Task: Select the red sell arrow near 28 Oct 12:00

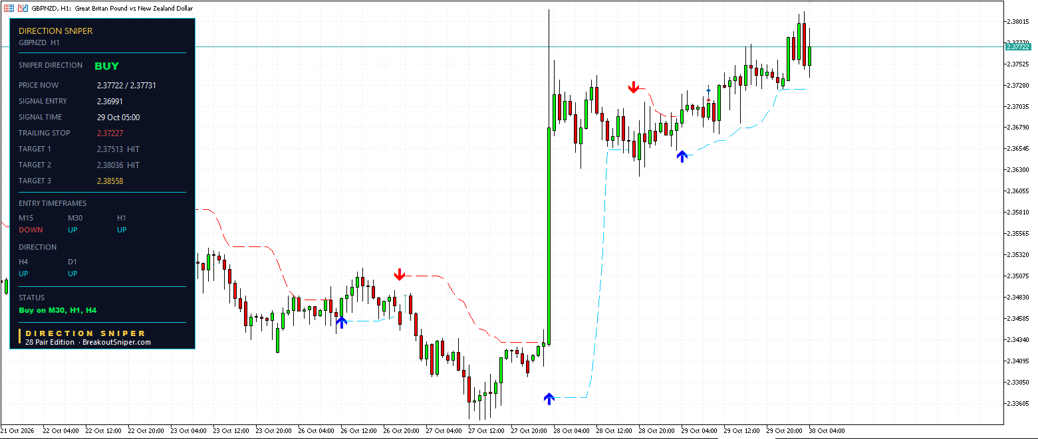Action: point(634,87)
